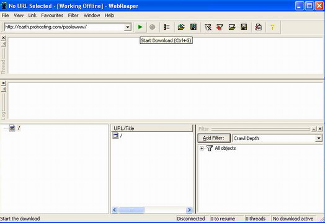Viewport: 325px width, 223px height.
Task: Minimize the WebReaper window
Action: coord(300,6)
